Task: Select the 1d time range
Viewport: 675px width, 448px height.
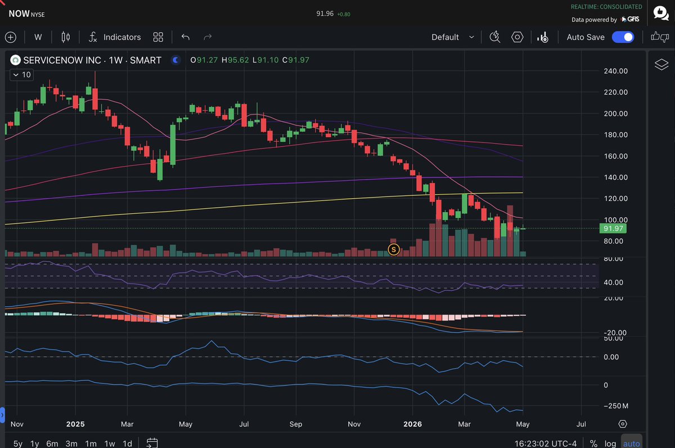Action: tap(128, 443)
